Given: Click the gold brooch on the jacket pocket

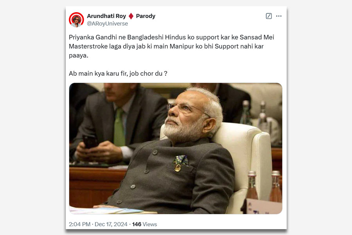Looking at the screenshot, I should 178,168.
